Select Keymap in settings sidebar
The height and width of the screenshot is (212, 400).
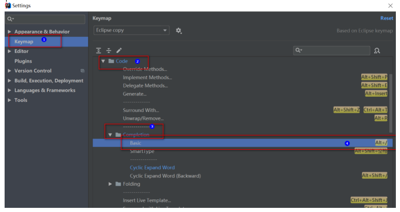click(47, 41)
